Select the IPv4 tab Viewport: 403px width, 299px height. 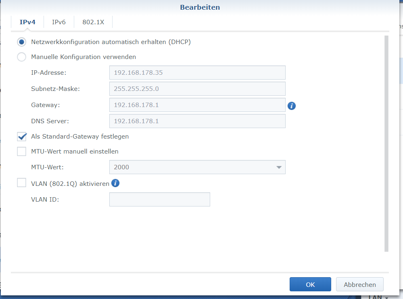[27, 22]
